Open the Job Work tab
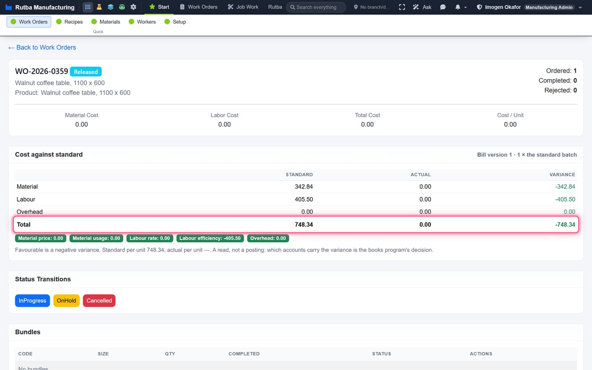 [x=243, y=7]
